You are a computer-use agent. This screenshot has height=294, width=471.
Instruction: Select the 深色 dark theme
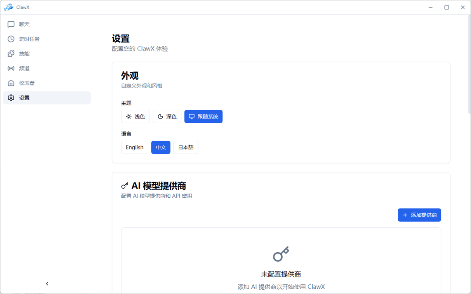[x=167, y=116]
